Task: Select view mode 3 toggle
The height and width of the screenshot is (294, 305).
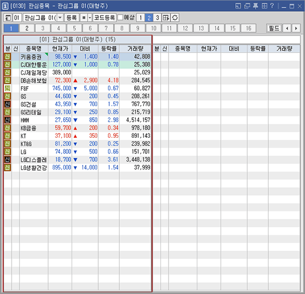Action: point(157,18)
